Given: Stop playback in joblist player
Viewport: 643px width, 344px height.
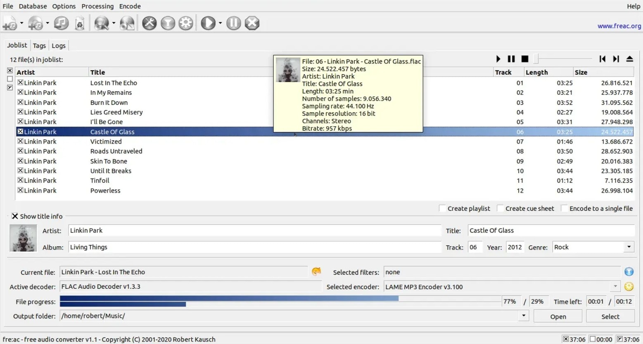Looking at the screenshot, I should click(525, 59).
